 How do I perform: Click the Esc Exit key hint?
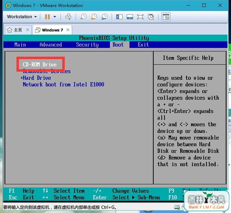tap(21, 197)
